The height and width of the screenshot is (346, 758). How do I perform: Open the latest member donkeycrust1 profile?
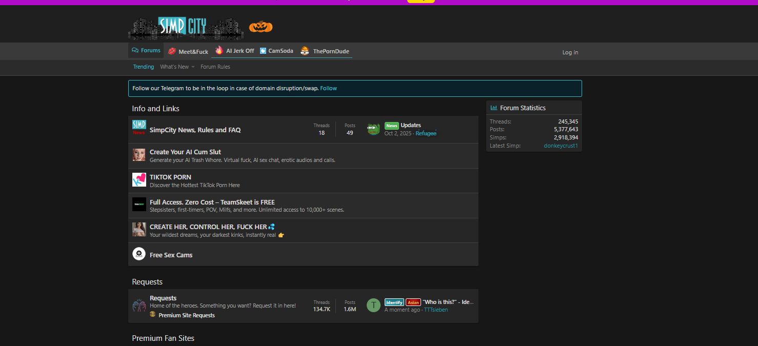tap(561, 146)
